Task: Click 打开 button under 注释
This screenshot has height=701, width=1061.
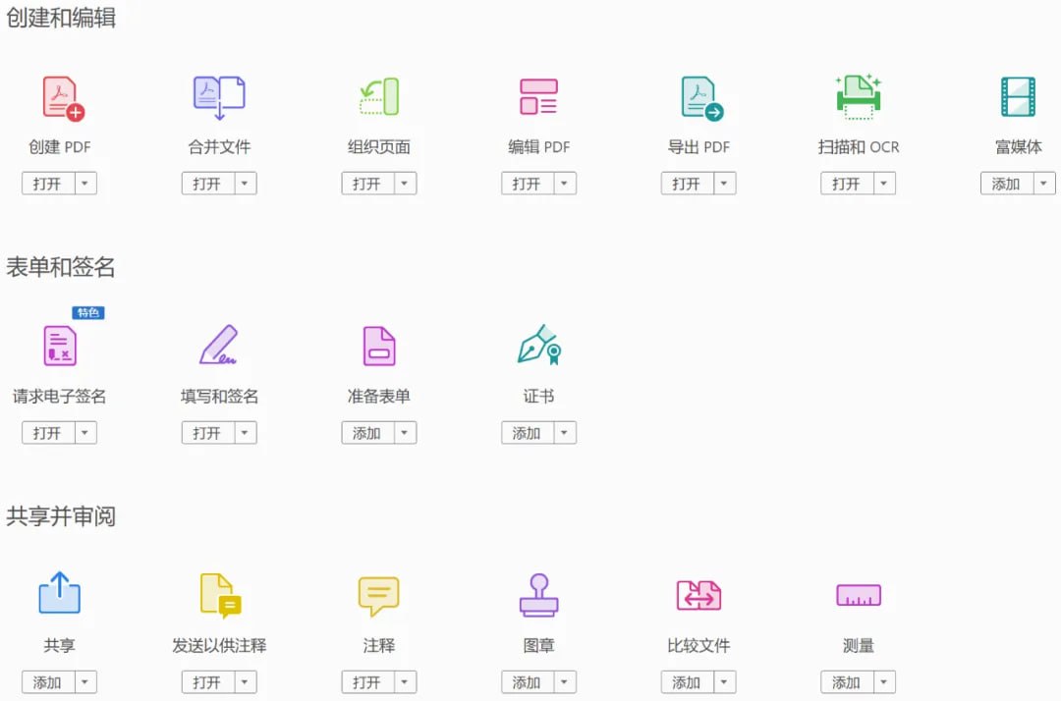Action: coord(367,682)
